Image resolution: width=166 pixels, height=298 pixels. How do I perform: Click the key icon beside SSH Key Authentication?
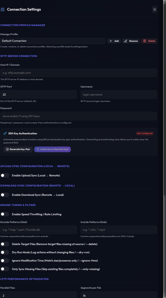coord(5,133)
